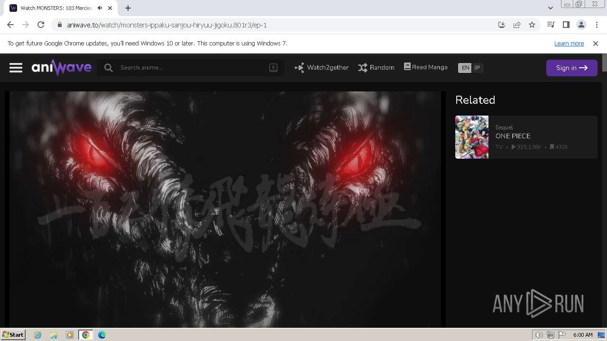Dismiss the Chrome update notice

point(596,43)
